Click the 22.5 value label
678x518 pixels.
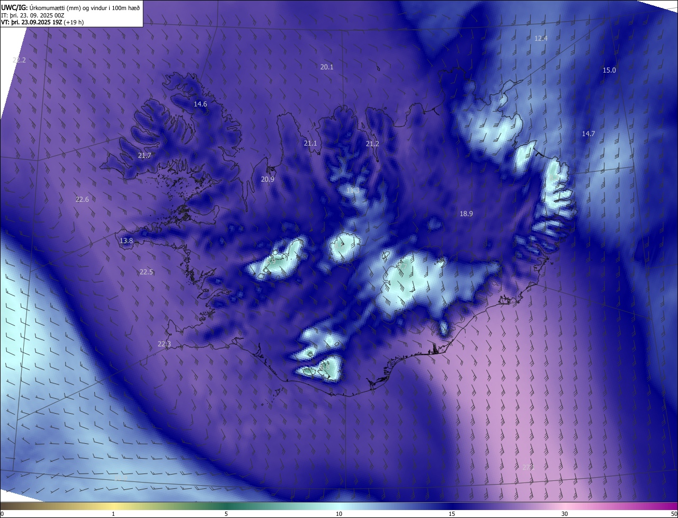[146, 272]
